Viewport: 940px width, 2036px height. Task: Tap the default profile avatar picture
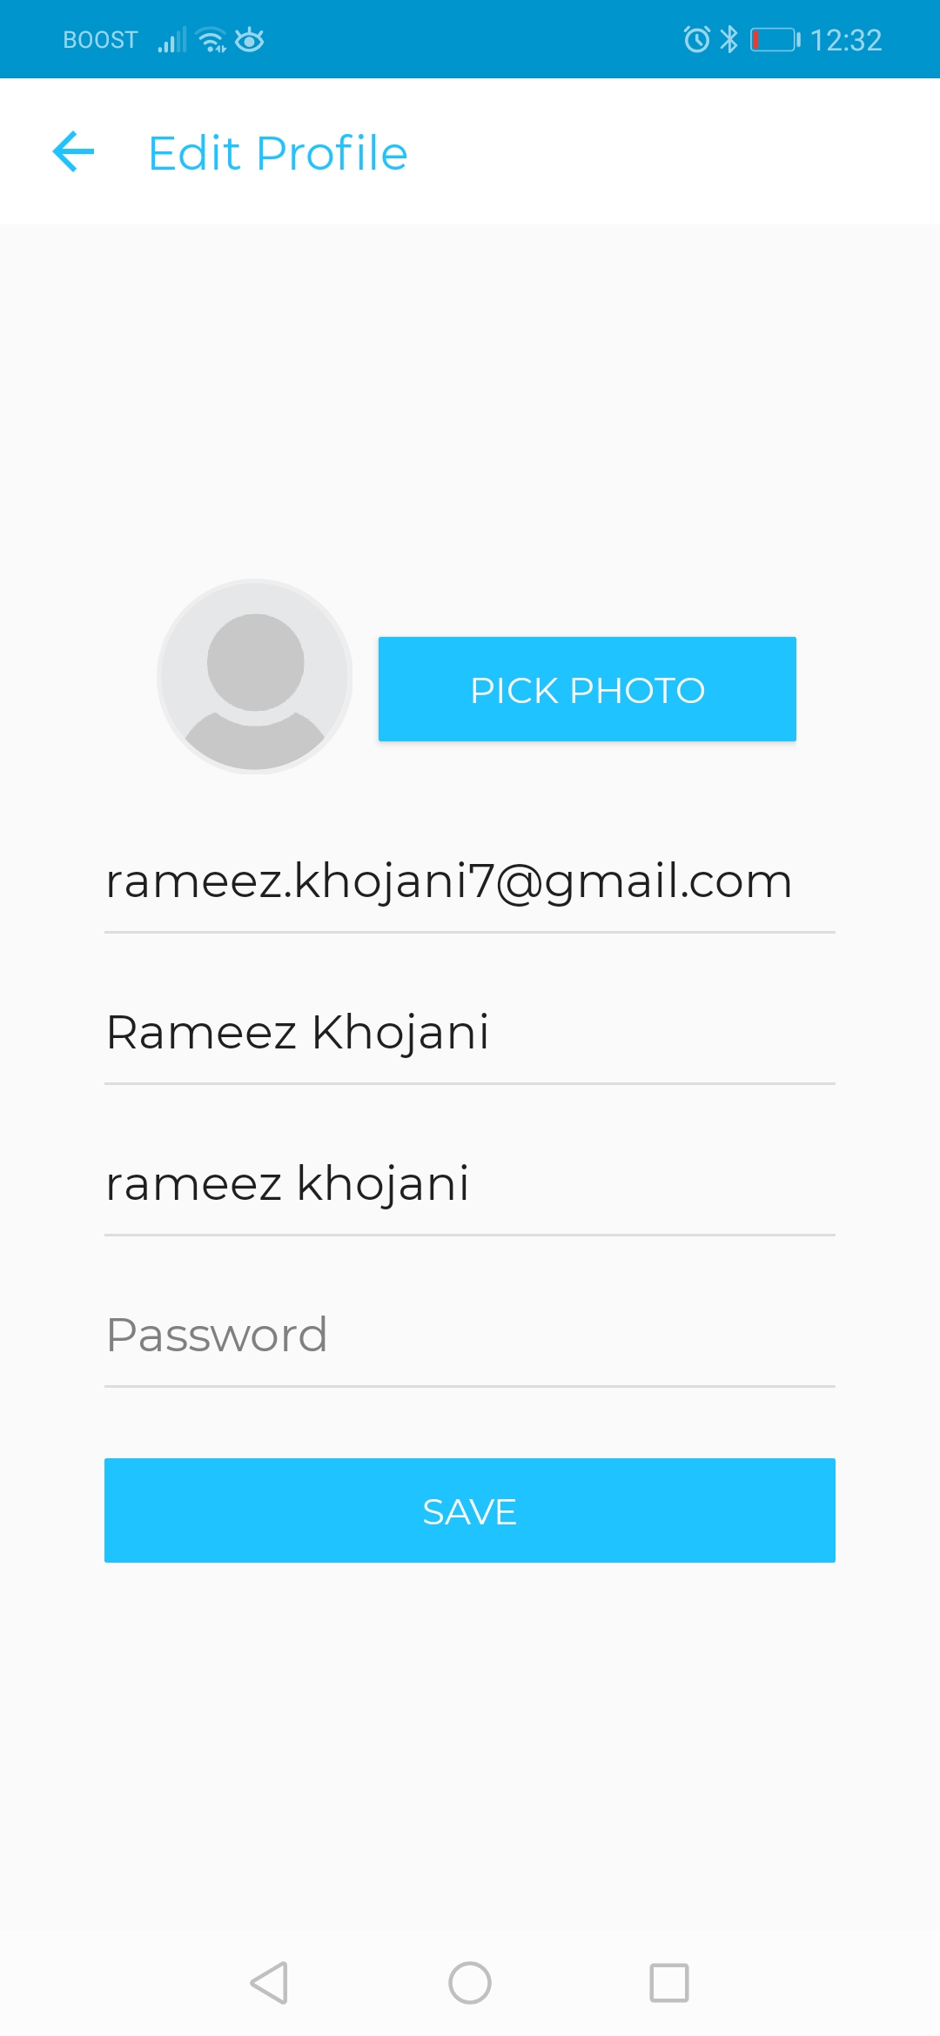(x=254, y=677)
